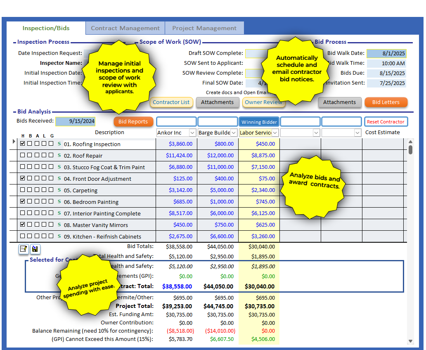Switch to the Inspection/Bids tab

tap(46, 28)
